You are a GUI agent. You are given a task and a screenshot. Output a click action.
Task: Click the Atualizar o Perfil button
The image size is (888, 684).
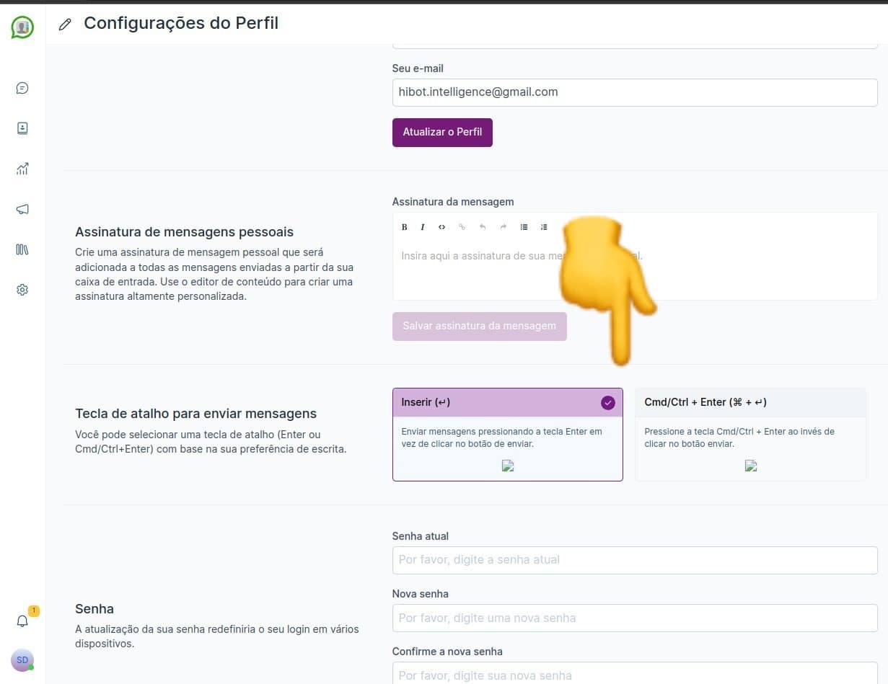point(442,133)
